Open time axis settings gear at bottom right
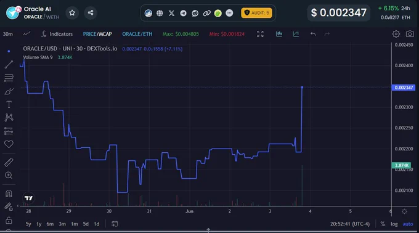The image size is (419, 233). [405, 211]
